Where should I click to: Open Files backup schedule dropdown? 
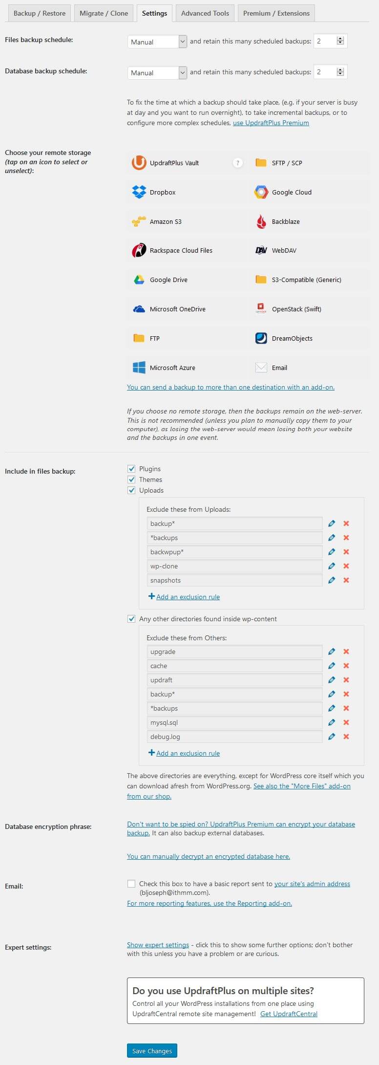click(157, 42)
